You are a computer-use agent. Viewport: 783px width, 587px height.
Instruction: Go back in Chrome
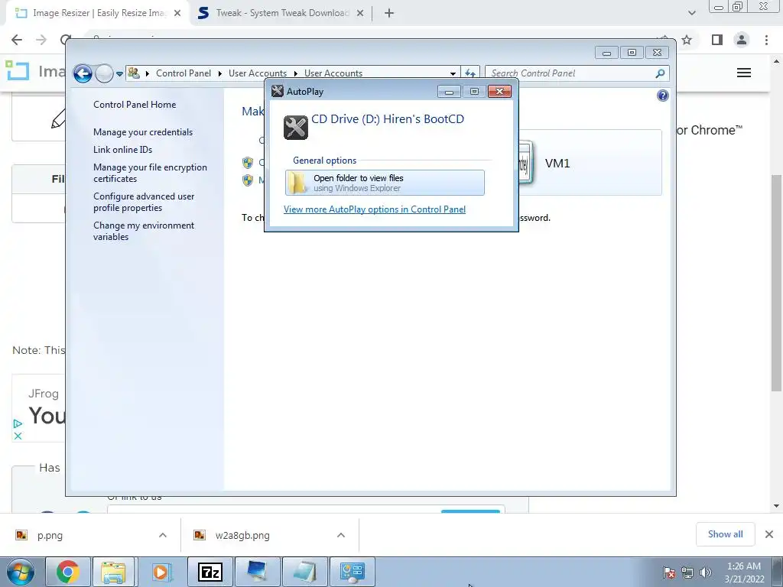[x=17, y=40]
